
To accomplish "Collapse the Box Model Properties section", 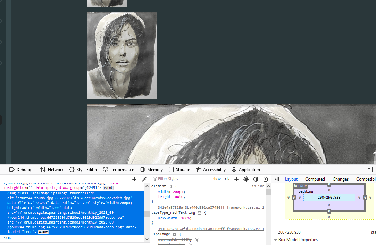I will click(276, 239).
